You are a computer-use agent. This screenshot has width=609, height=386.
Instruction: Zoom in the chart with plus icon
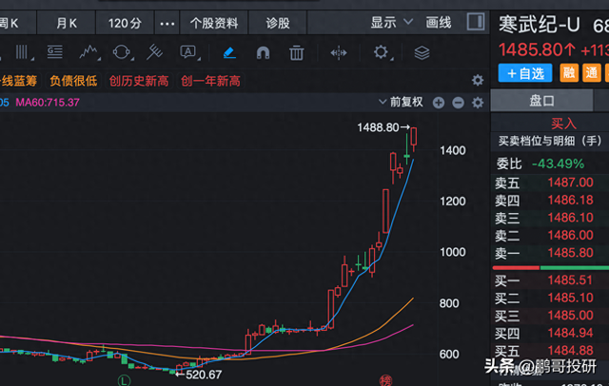[439, 103]
